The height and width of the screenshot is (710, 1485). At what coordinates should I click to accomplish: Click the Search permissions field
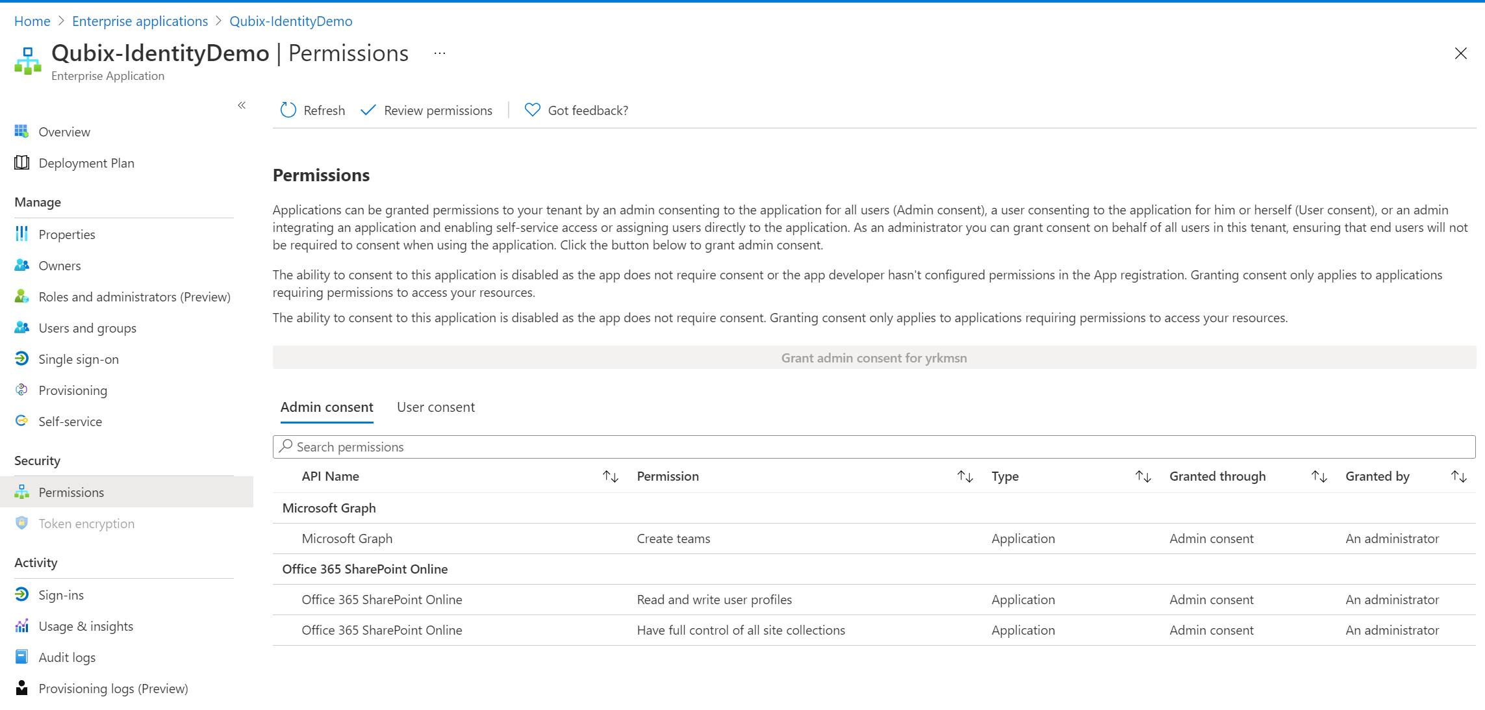point(874,447)
